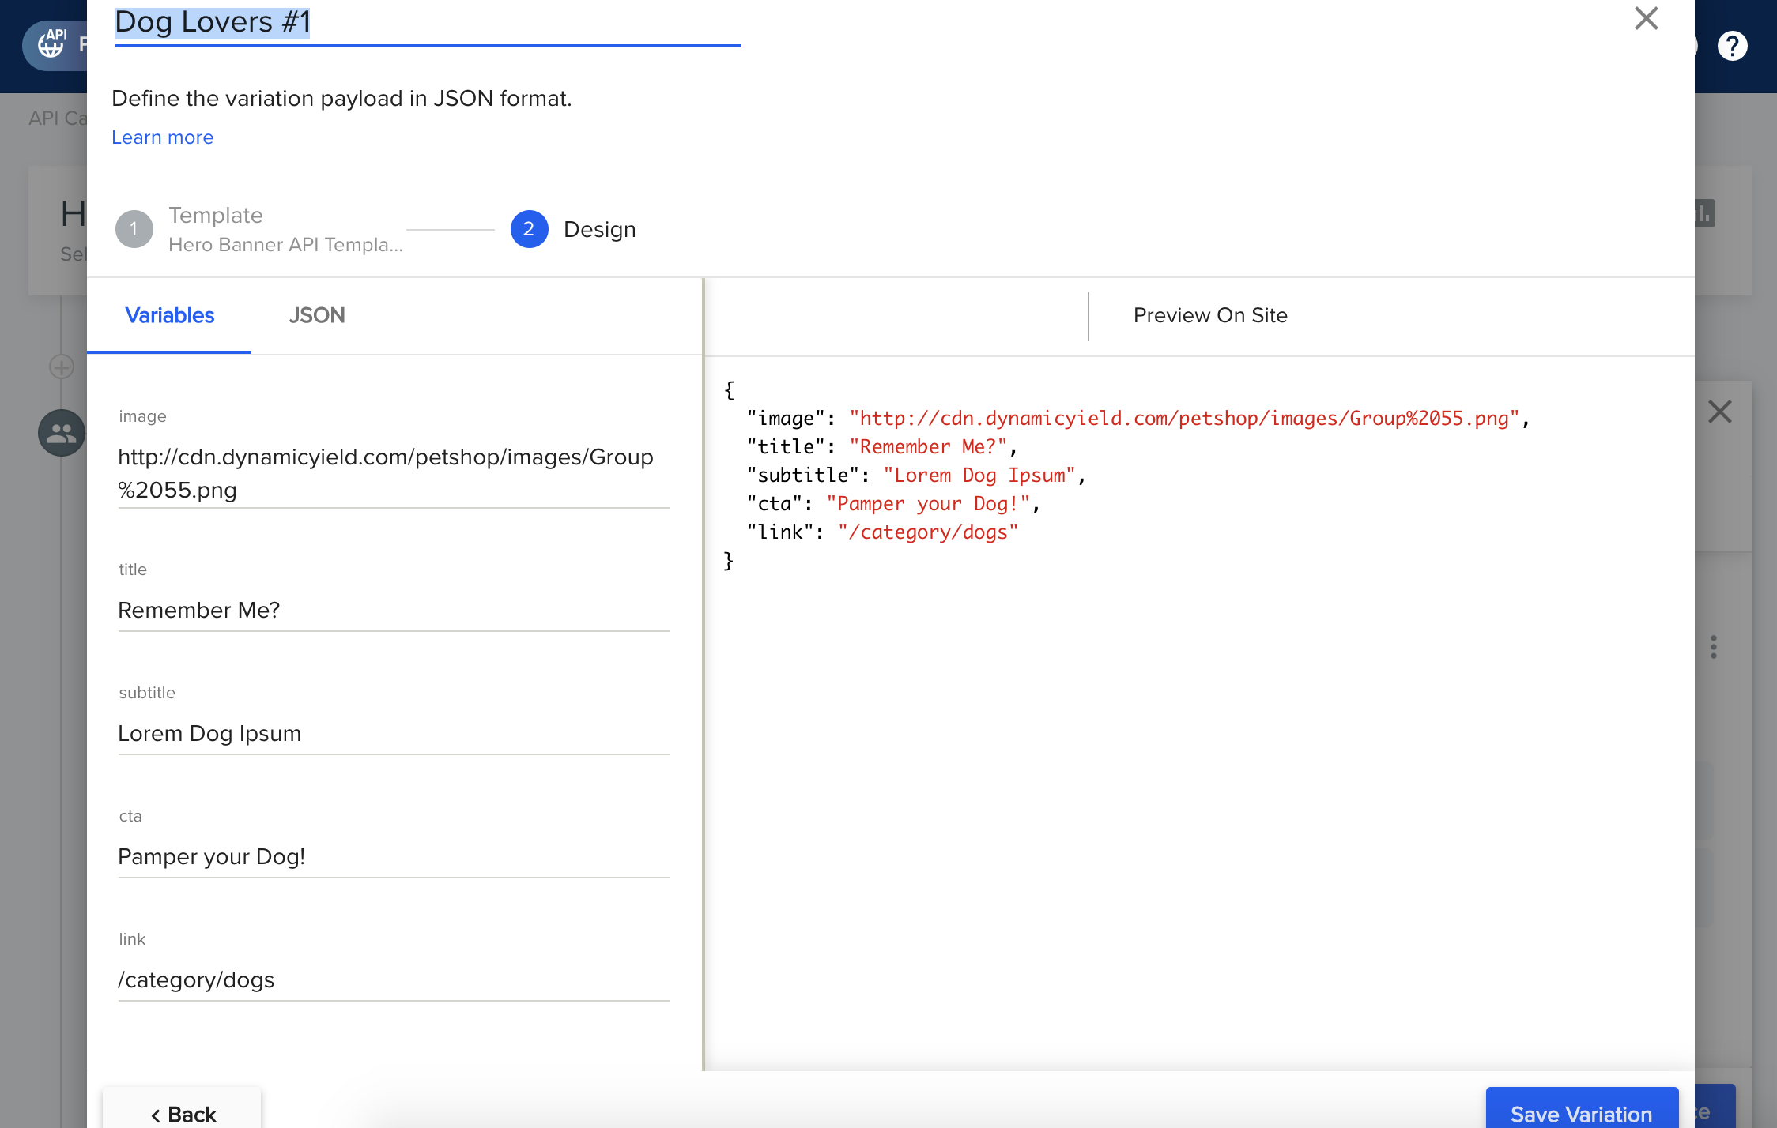Close the side panel behind dialog
This screenshot has height=1128, width=1777.
[x=1720, y=412]
